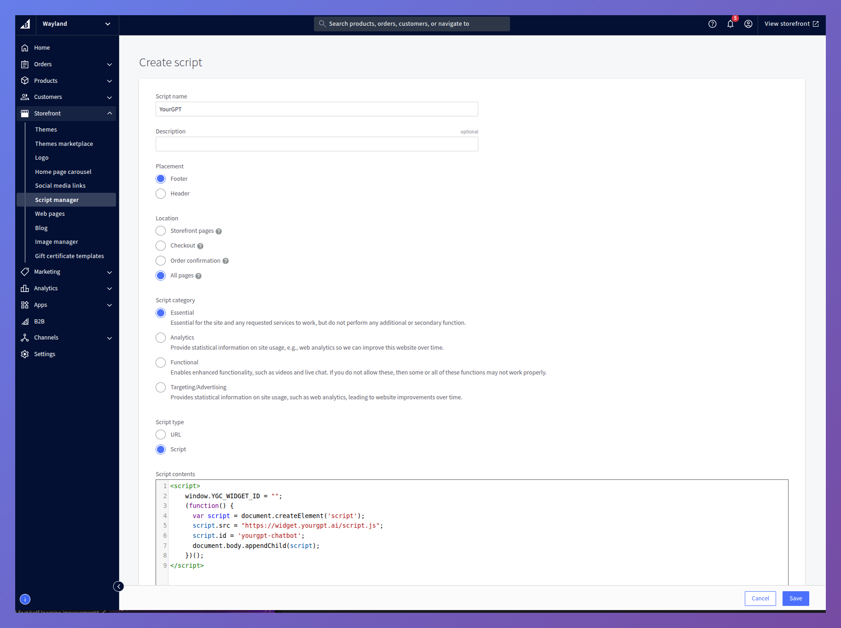The width and height of the screenshot is (841, 628).
Task: Click the Marketing tag icon
Action: [x=25, y=272]
